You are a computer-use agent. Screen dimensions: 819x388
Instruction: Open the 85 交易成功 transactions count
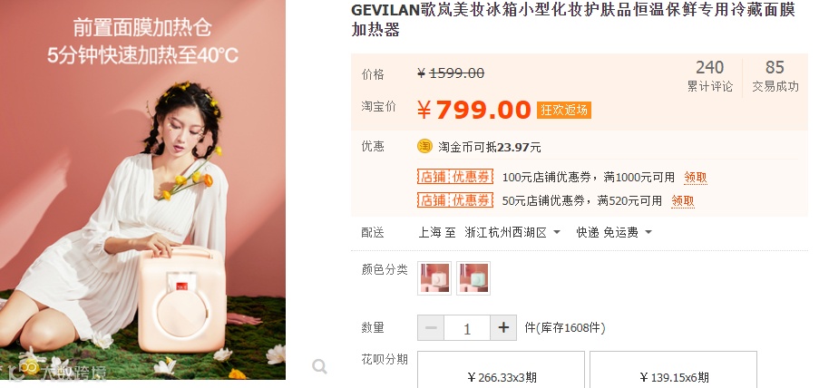tap(775, 76)
